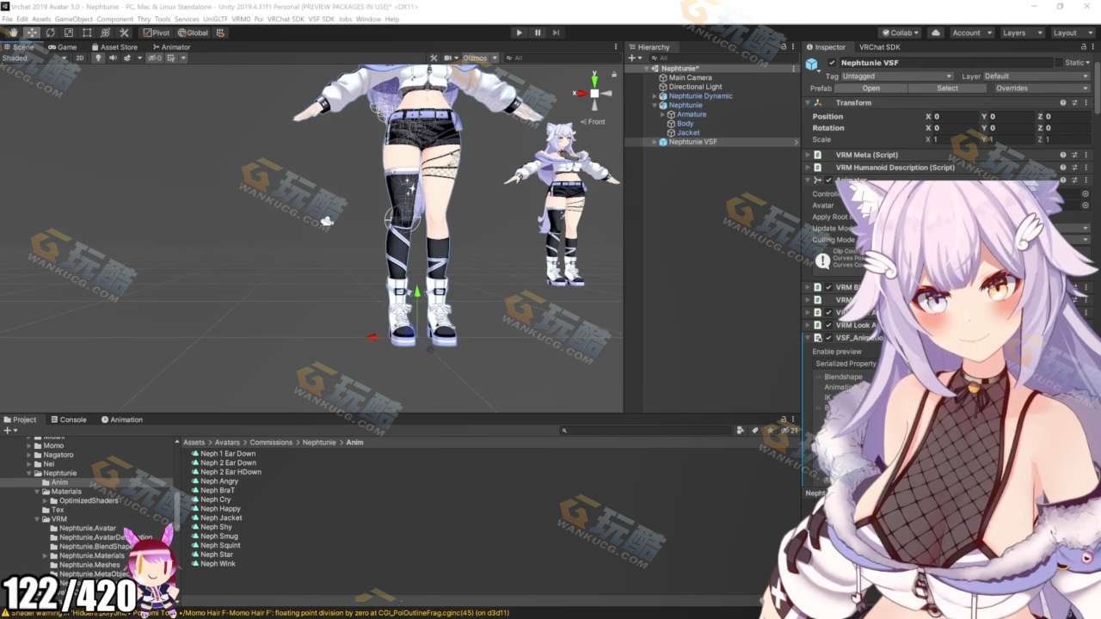Screen dimensions: 1101x619
Task: Open the Collab dropdown
Action: (x=901, y=33)
